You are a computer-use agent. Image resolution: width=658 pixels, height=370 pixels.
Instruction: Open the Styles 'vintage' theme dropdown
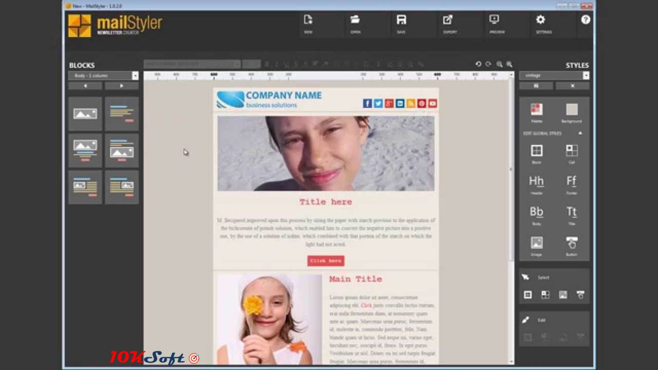(x=554, y=76)
